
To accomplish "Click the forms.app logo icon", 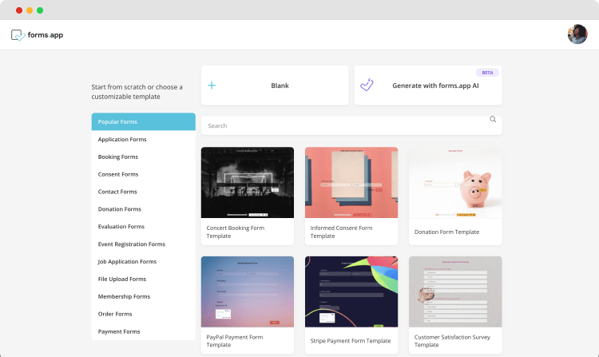I will [x=18, y=34].
